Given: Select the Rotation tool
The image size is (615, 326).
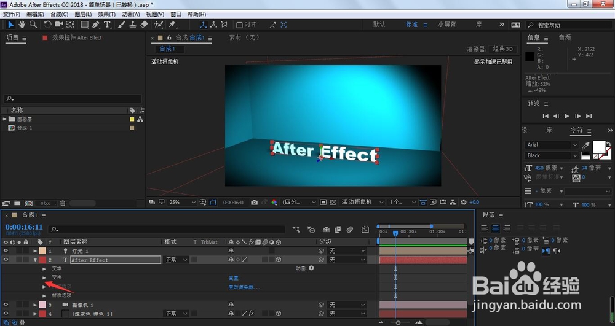Looking at the screenshot, I should 47,25.
